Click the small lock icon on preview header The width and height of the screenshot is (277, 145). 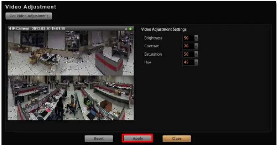click(126, 28)
